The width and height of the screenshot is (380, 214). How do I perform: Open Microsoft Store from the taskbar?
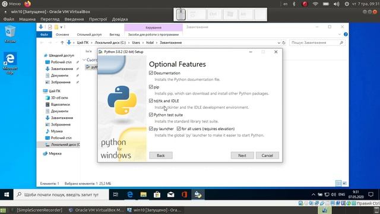point(157,194)
